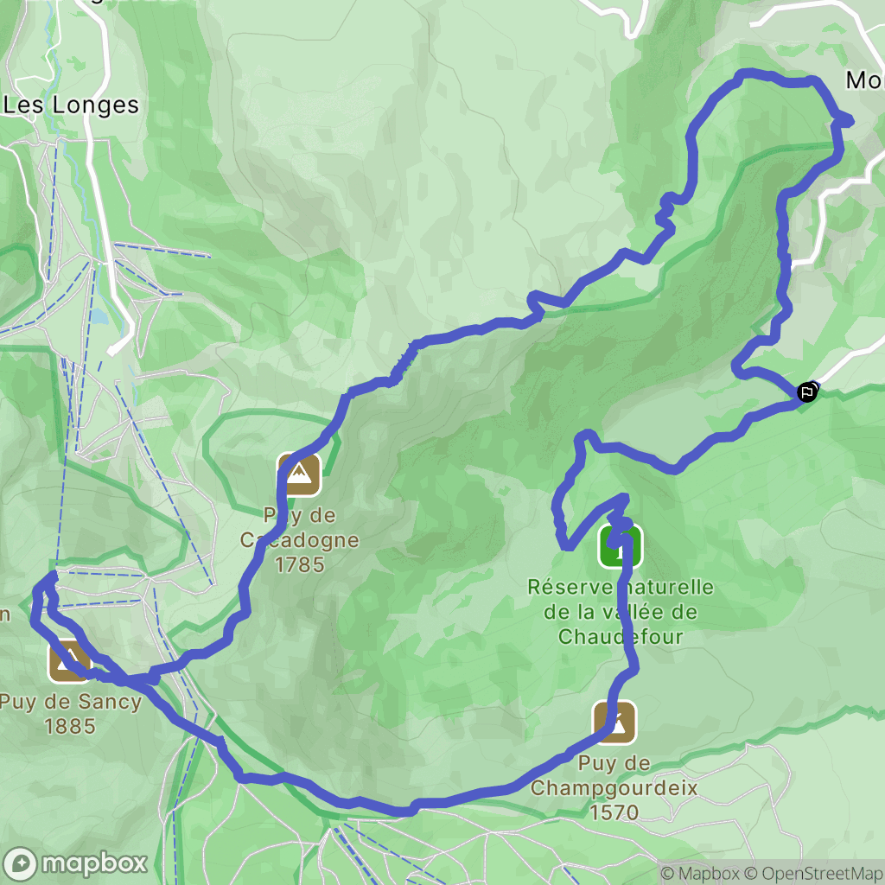Viewport: 885px width, 885px height.
Task: Click the zigzag route section above reserve icon
Action: click(619, 519)
